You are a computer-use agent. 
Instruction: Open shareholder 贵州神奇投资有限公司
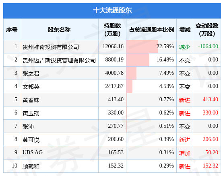point(51,47)
